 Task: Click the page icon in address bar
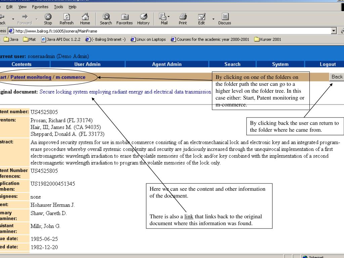tap(11, 31)
